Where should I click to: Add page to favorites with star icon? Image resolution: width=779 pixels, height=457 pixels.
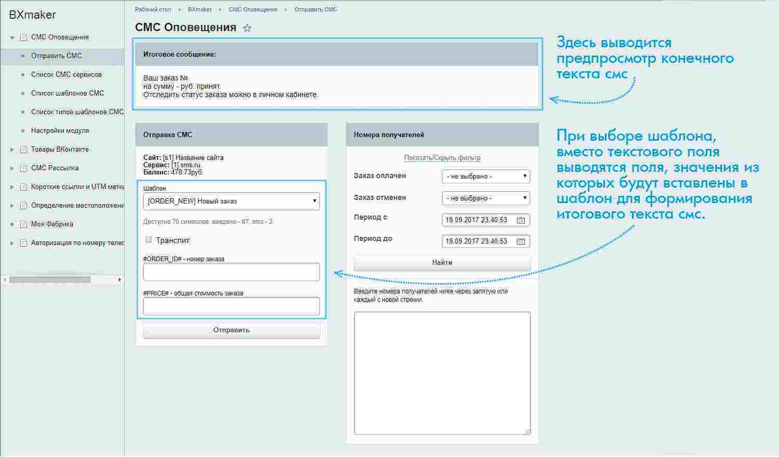(x=247, y=28)
